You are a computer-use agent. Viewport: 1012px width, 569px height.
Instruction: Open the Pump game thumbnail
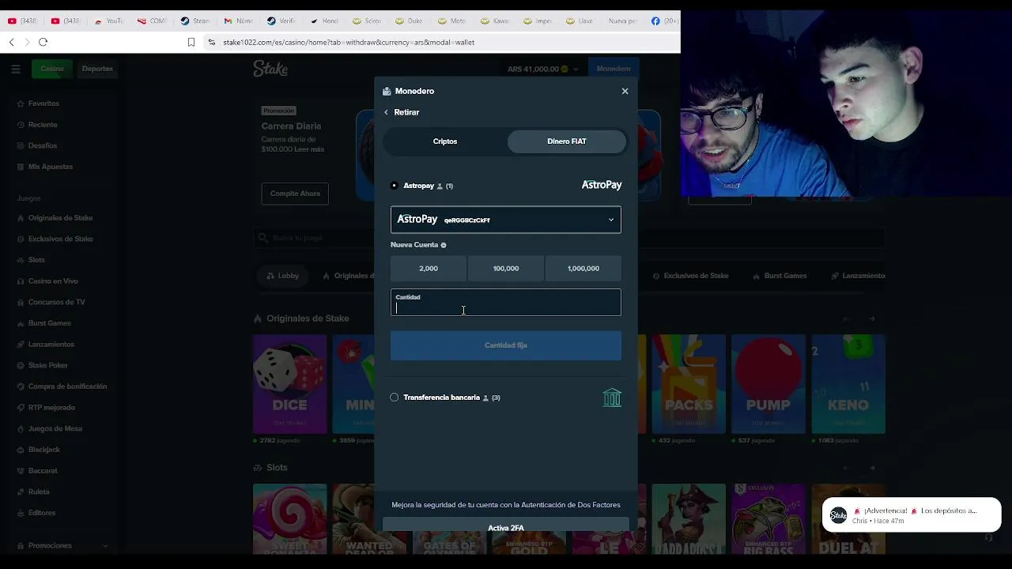tap(768, 384)
